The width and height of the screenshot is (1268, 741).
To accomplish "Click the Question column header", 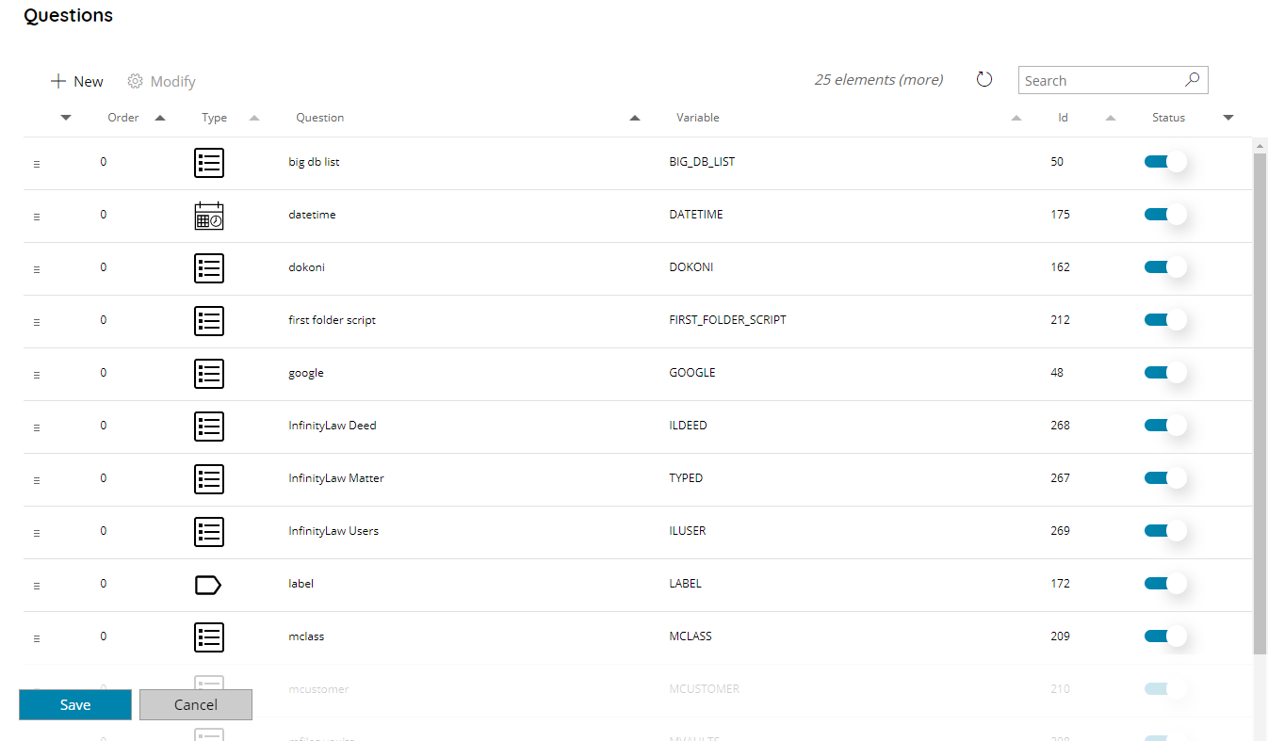I will click(320, 118).
